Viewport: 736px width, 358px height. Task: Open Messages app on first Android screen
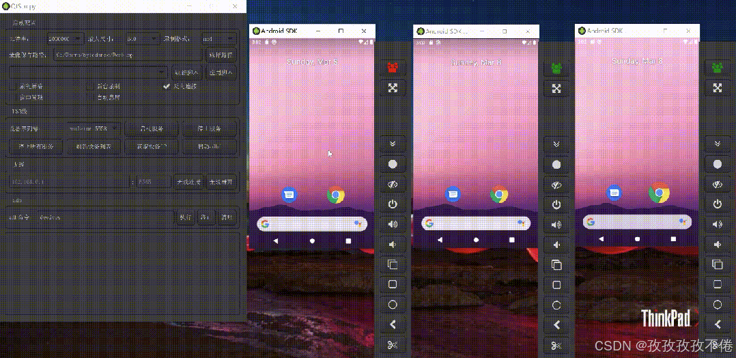289,195
